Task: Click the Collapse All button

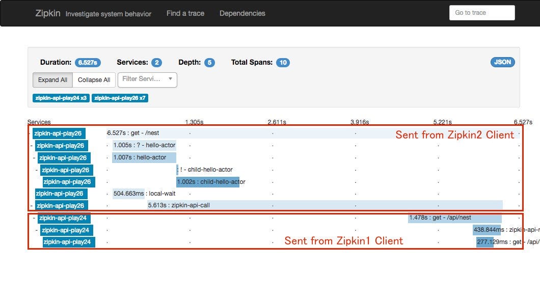Action: (94, 79)
